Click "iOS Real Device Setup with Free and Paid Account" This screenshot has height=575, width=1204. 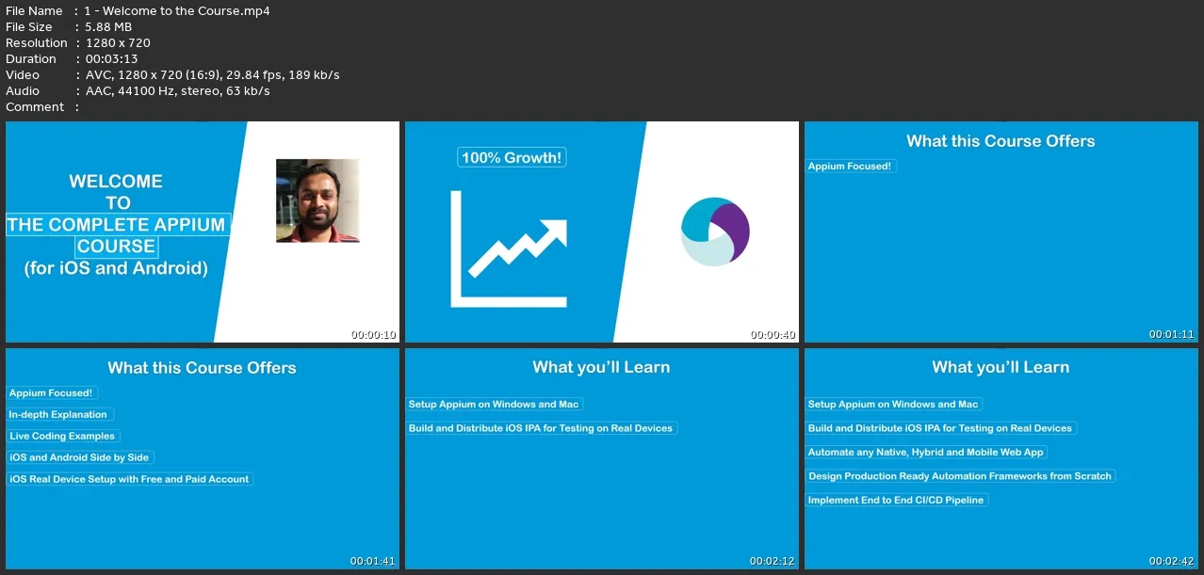pos(130,479)
